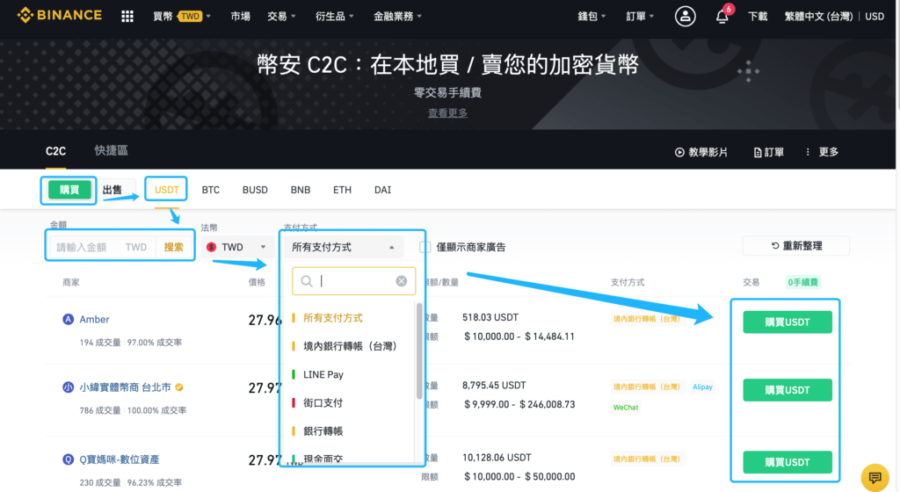Click 購買USDT for 小緯實體幣商
The width and height of the screenshot is (900, 492).
787,390
